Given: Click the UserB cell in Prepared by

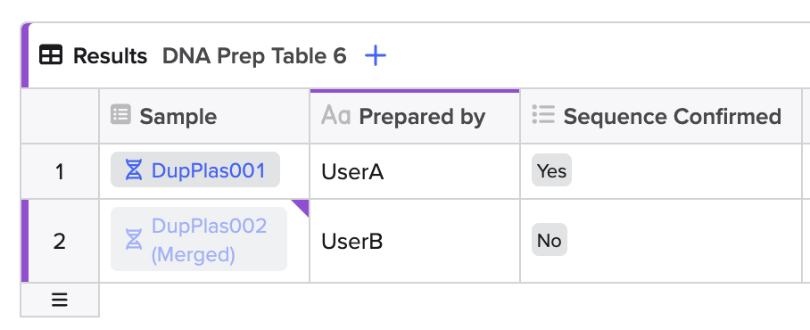Looking at the screenshot, I should tap(415, 241).
